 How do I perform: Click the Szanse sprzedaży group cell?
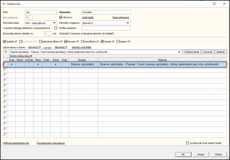(82, 64)
